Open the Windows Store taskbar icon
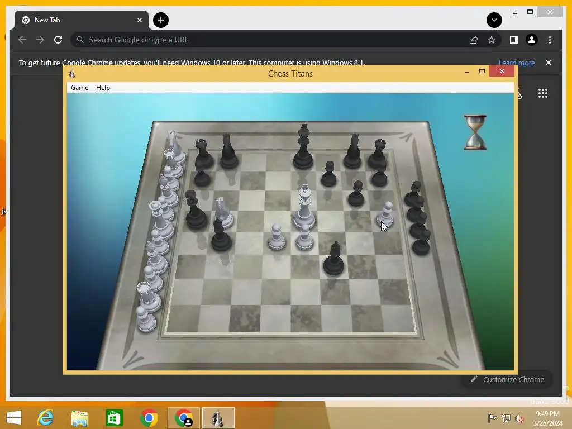The width and height of the screenshot is (572, 429). point(114,418)
